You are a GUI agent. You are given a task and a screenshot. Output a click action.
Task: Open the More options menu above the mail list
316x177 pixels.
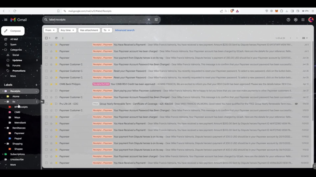click(x=63, y=38)
